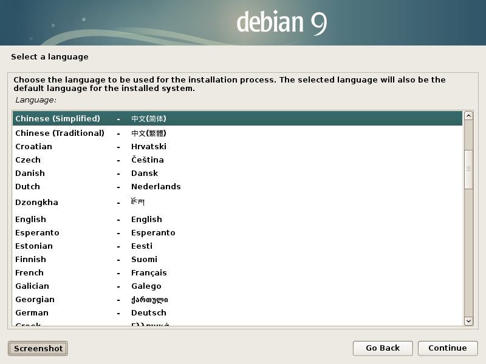This screenshot has height=364, width=486.
Task: Select Dutch language entry
Action: click(238, 186)
